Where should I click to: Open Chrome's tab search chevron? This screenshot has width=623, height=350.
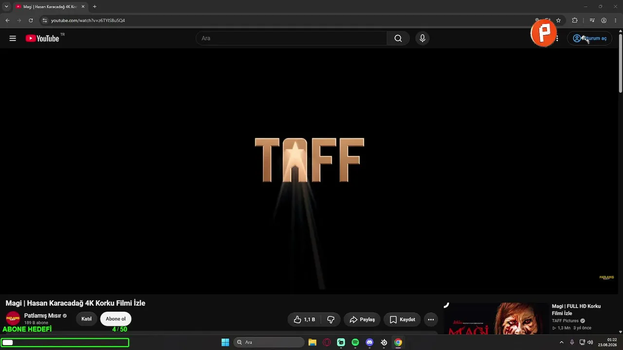pyautogui.click(x=6, y=7)
